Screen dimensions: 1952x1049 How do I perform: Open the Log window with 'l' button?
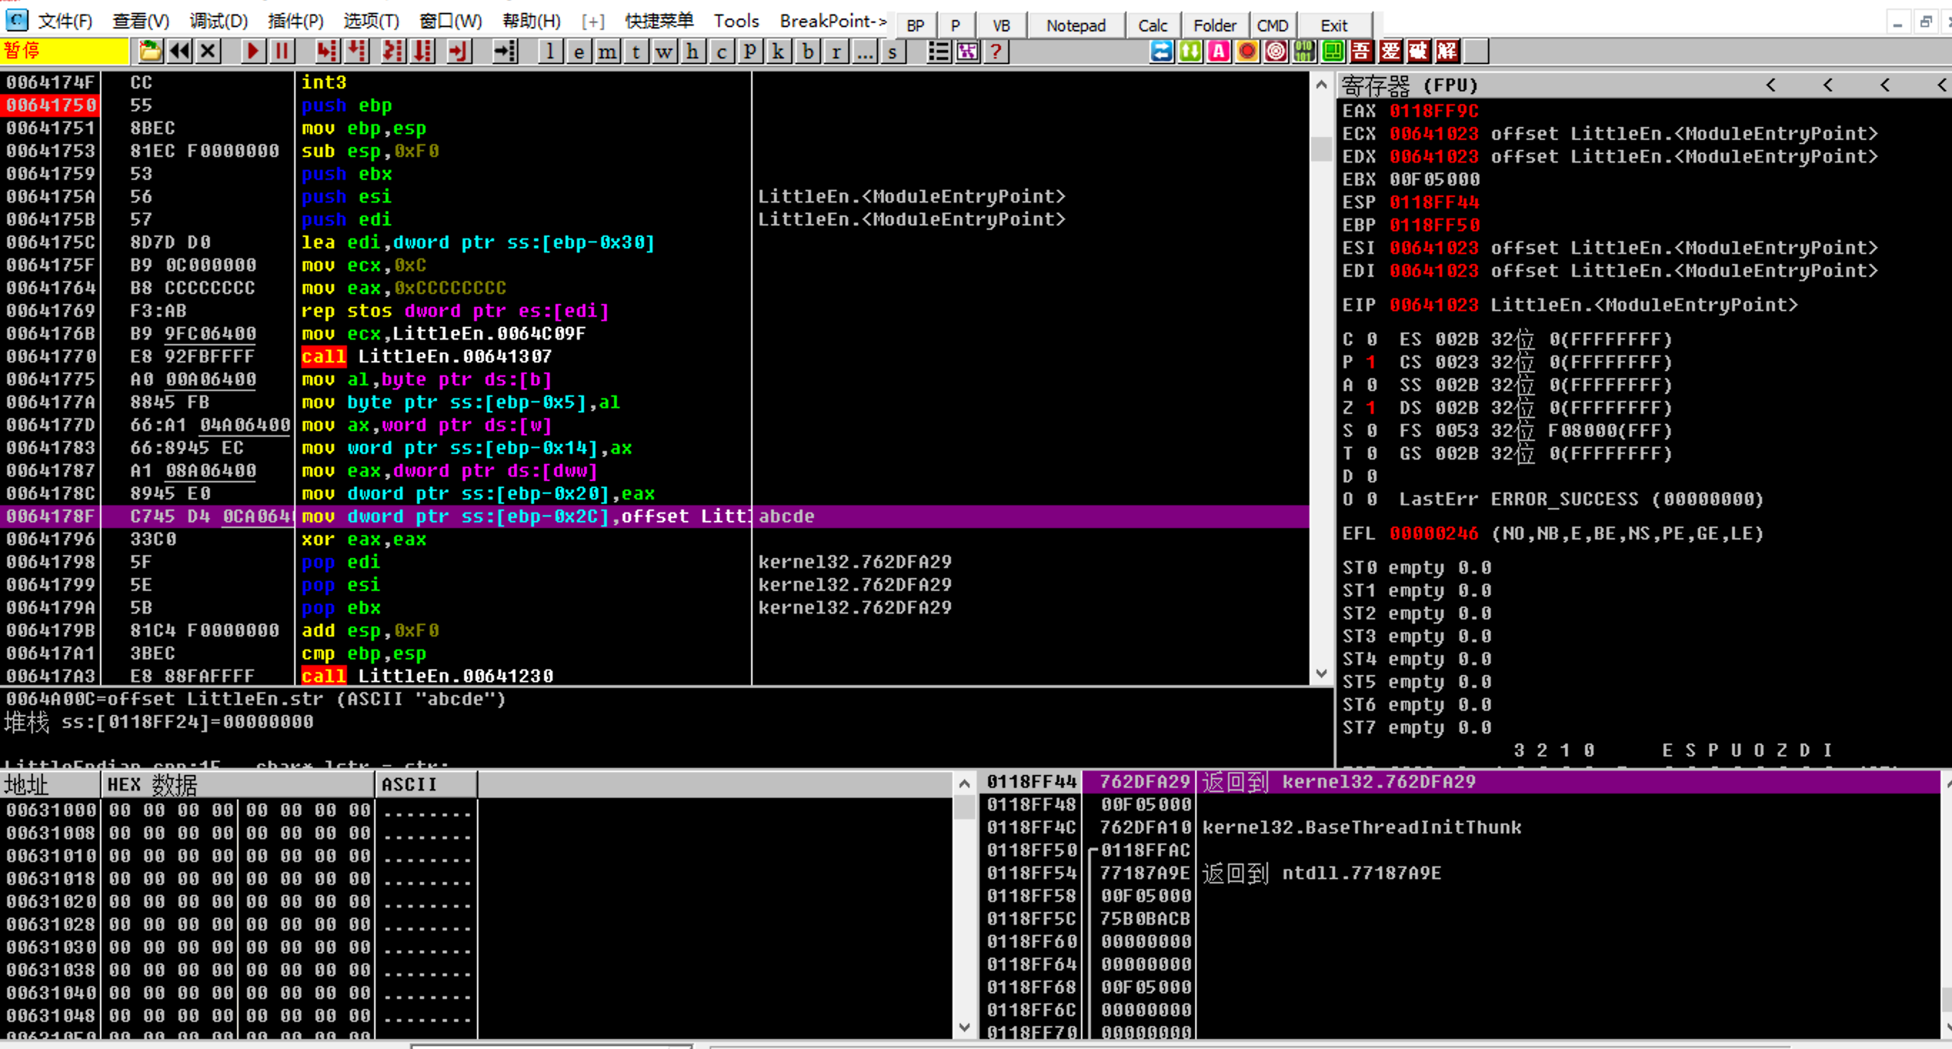pyautogui.click(x=550, y=51)
